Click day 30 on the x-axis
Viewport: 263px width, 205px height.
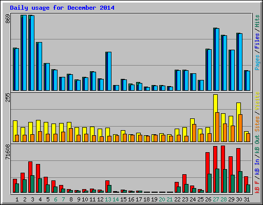click(x=239, y=199)
